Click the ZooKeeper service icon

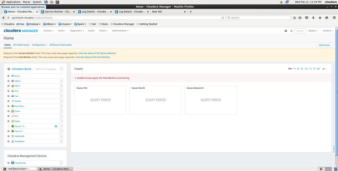coord(13,141)
